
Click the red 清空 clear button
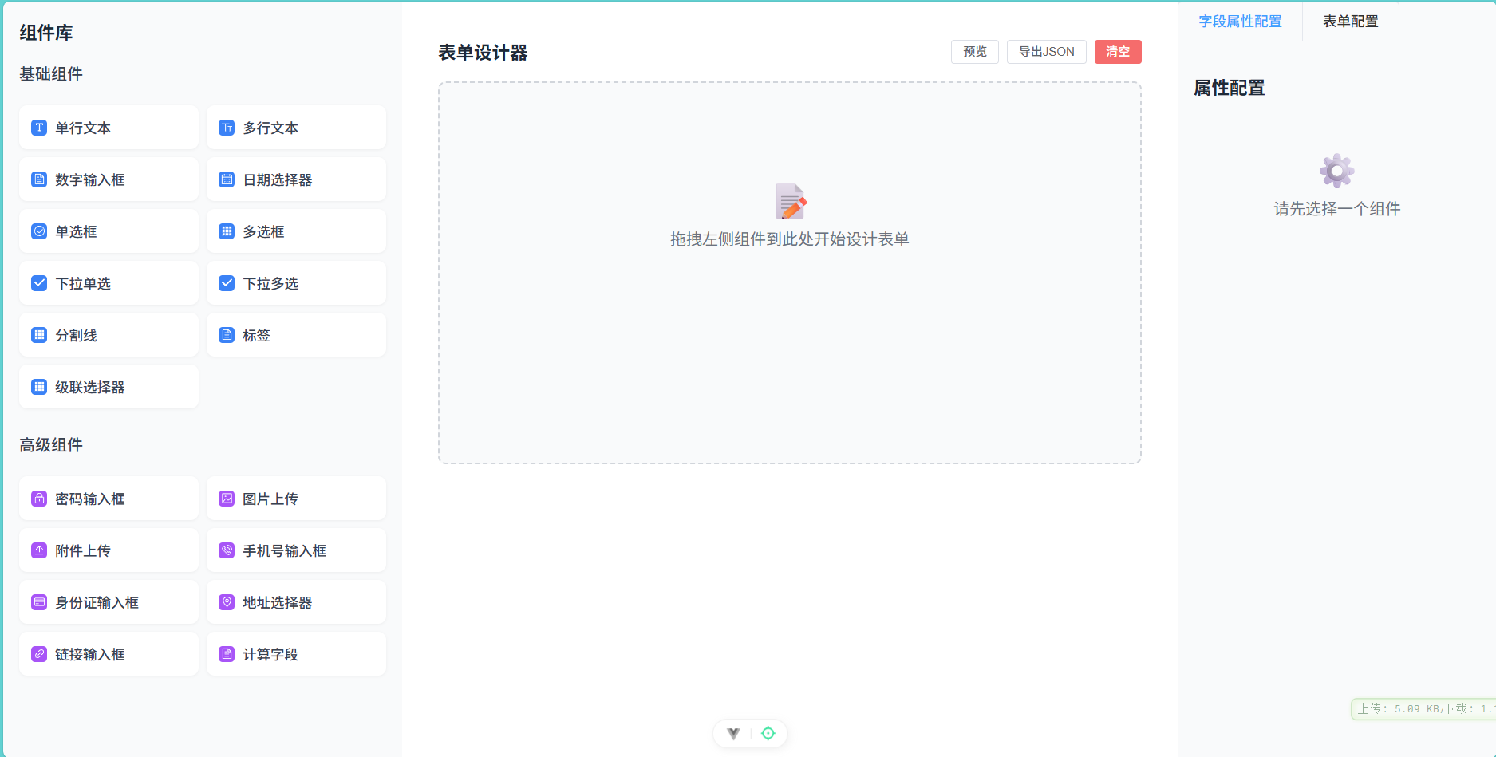(1117, 52)
